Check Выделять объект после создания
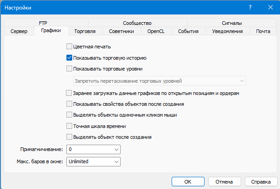Screen dimensions: 280x189 click(69, 137)
